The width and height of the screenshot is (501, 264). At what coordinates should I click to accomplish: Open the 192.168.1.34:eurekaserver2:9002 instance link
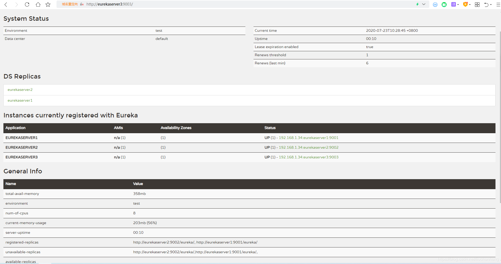coord(308,147)
